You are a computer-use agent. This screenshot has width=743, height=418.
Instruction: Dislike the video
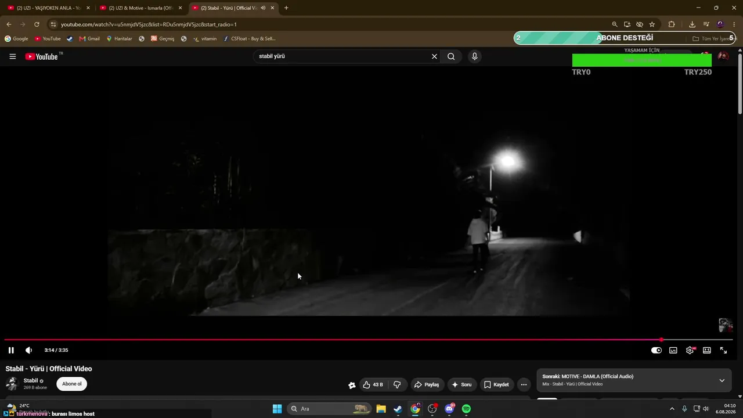397,384
